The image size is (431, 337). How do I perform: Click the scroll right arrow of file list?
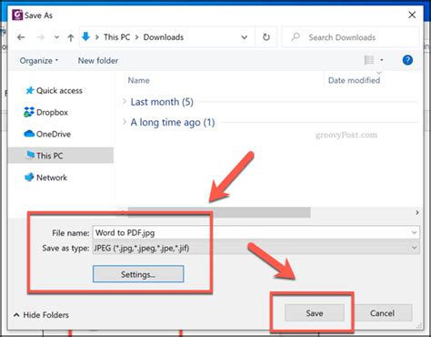417,212
